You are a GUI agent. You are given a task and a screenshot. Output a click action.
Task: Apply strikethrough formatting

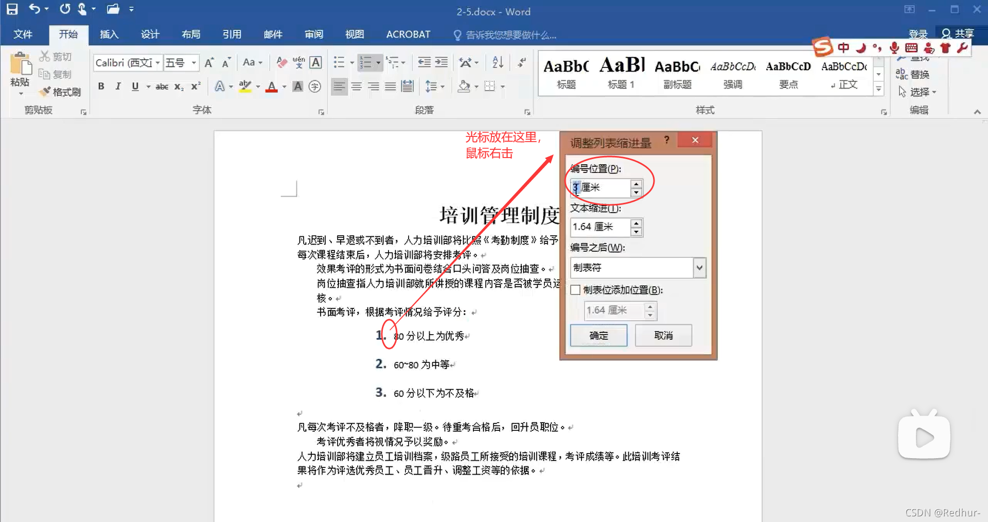click(162, 86)
